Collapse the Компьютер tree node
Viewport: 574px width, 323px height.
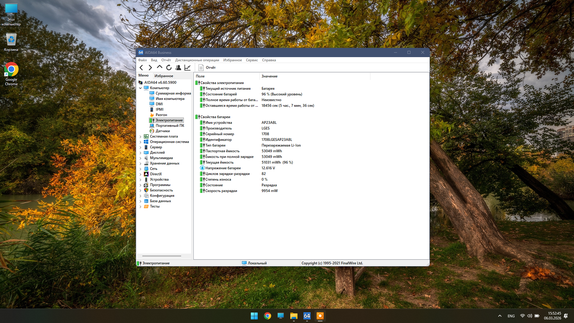(x=141, y=88)
